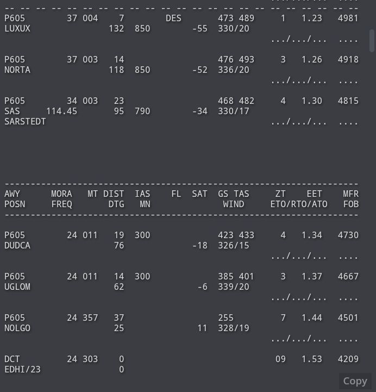376x392 pixels.
Task: Click the 4981 fuel value
Action: (348, 18)
